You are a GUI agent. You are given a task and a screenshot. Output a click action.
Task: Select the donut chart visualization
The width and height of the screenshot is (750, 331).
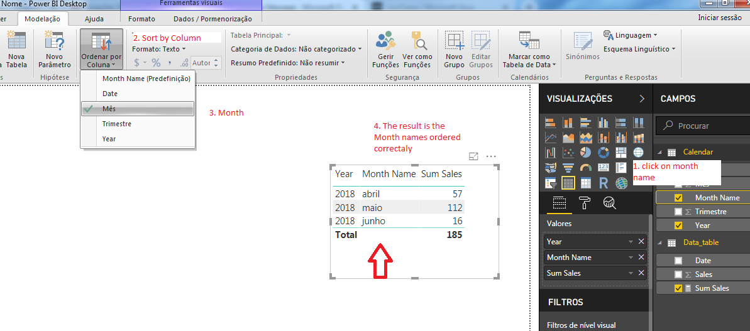click(603, 153)
